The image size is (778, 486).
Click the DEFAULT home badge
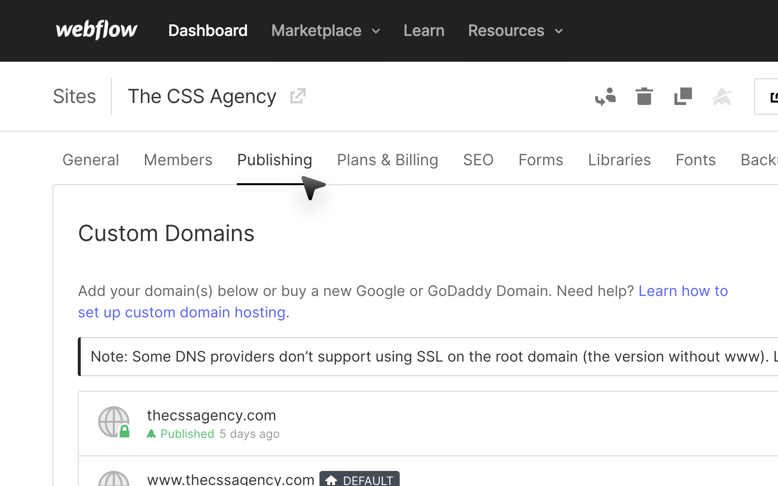tap(359, 480)
